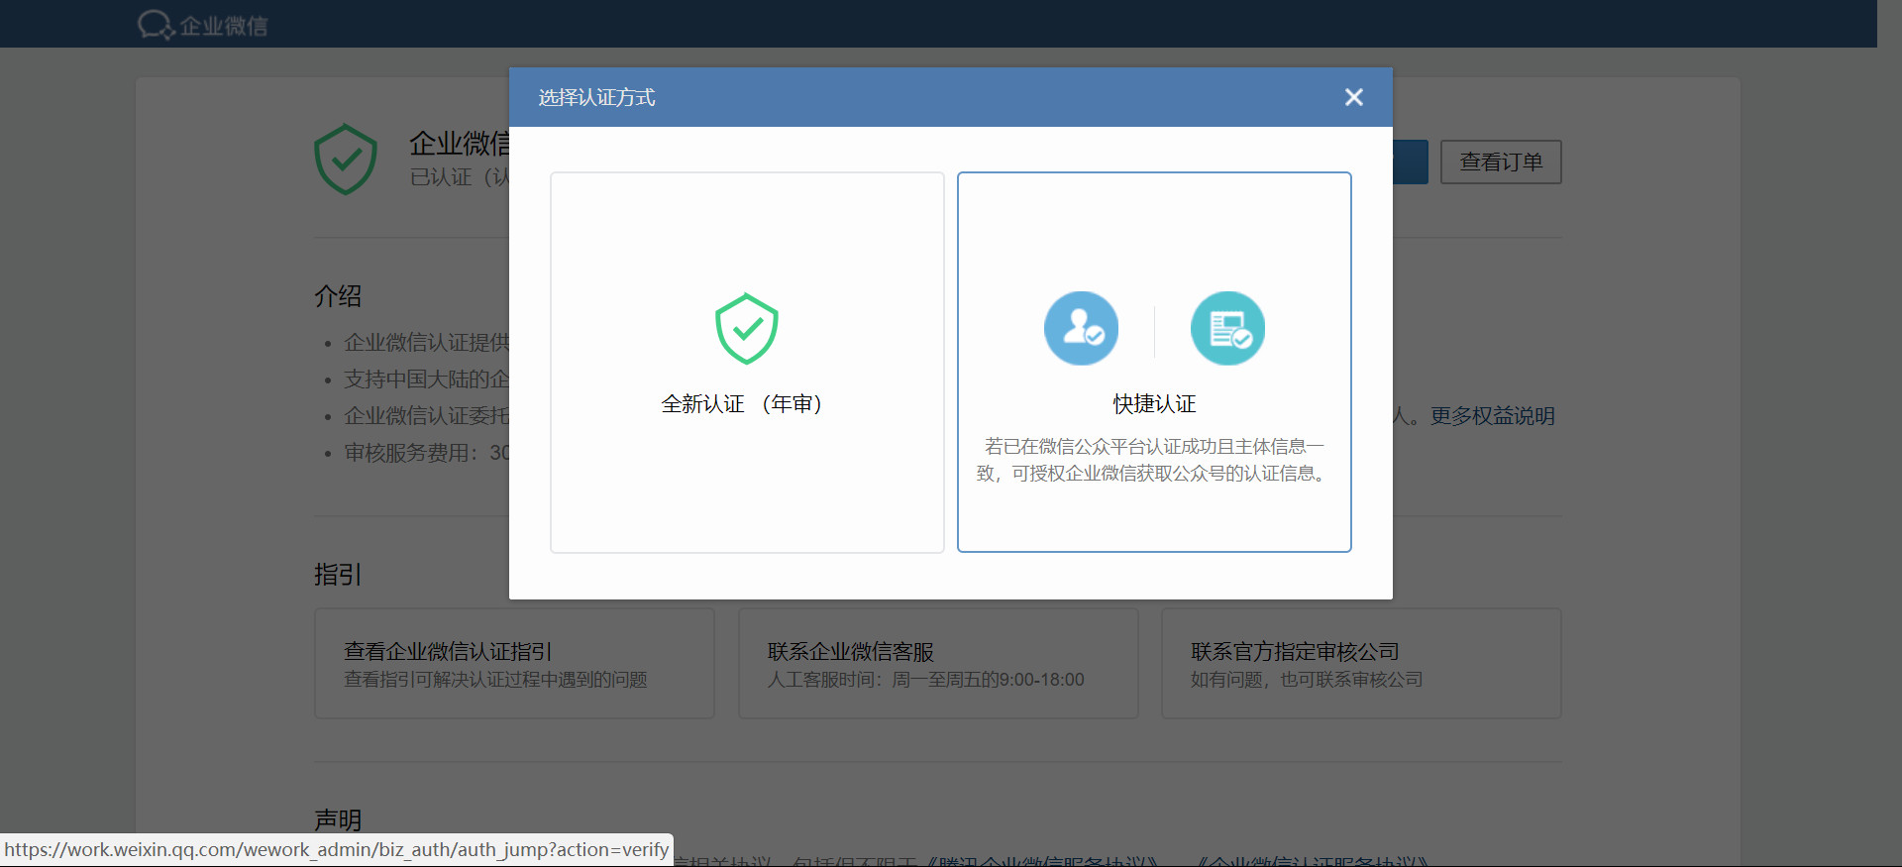Choose the 快捷认证 option card
The height and width of the screenshot is (867, 1902).
[1154, 363]
